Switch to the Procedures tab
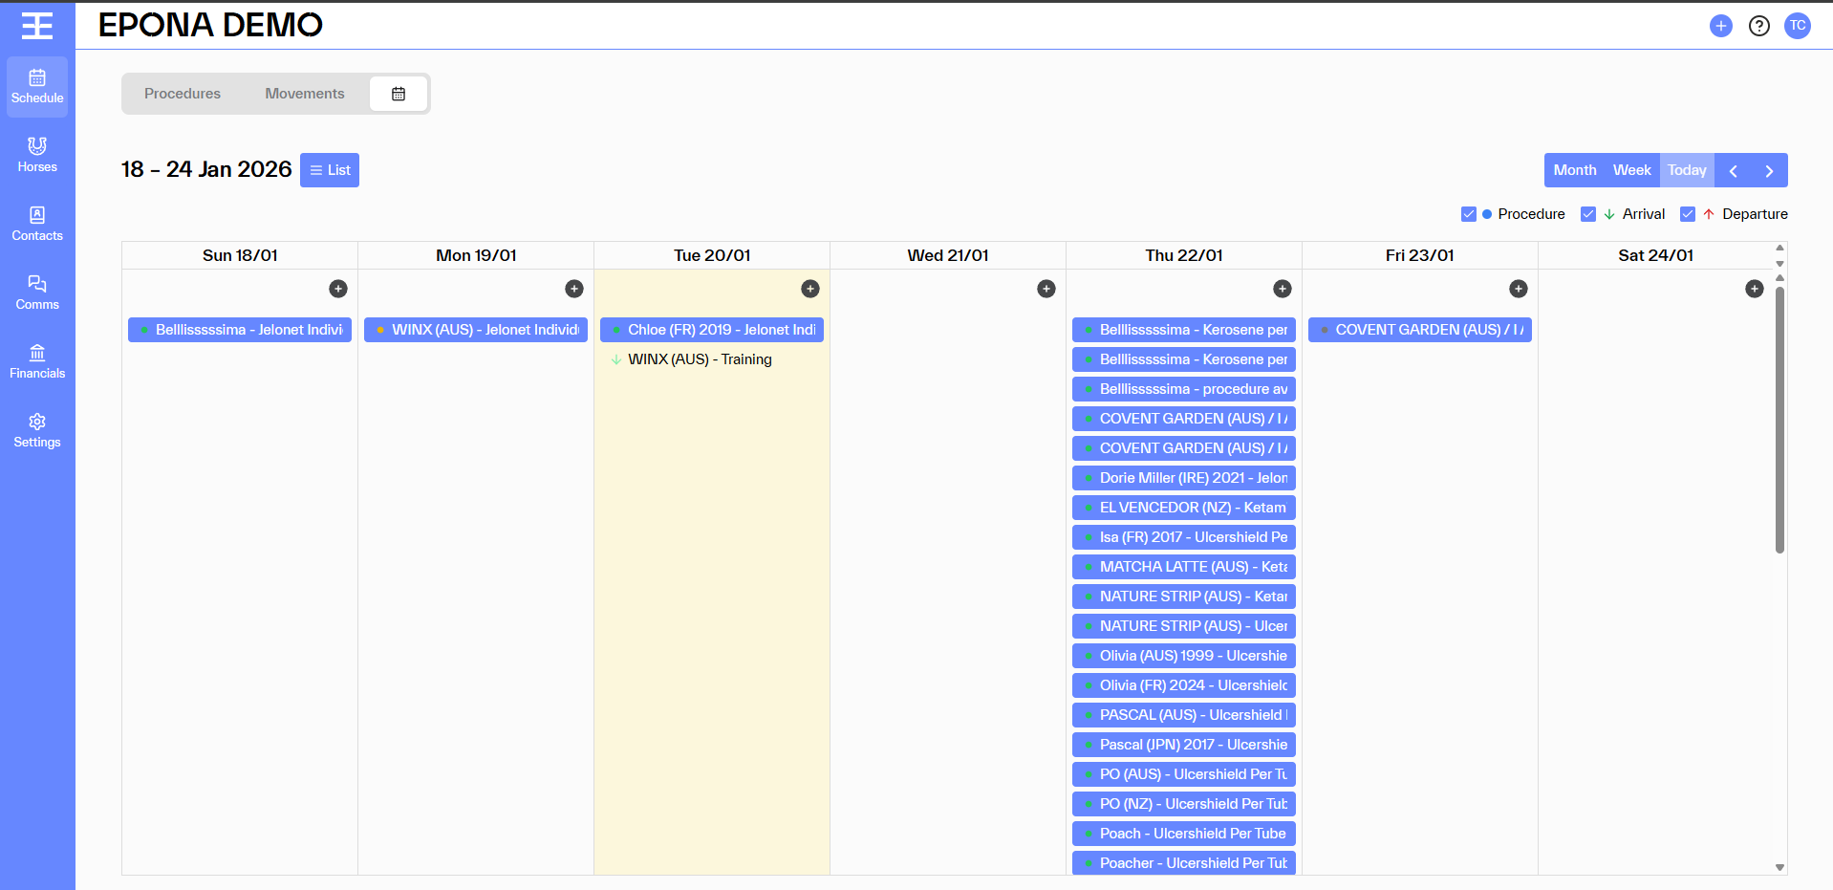This screenshot has width=1833, height=890. [183, 94]
